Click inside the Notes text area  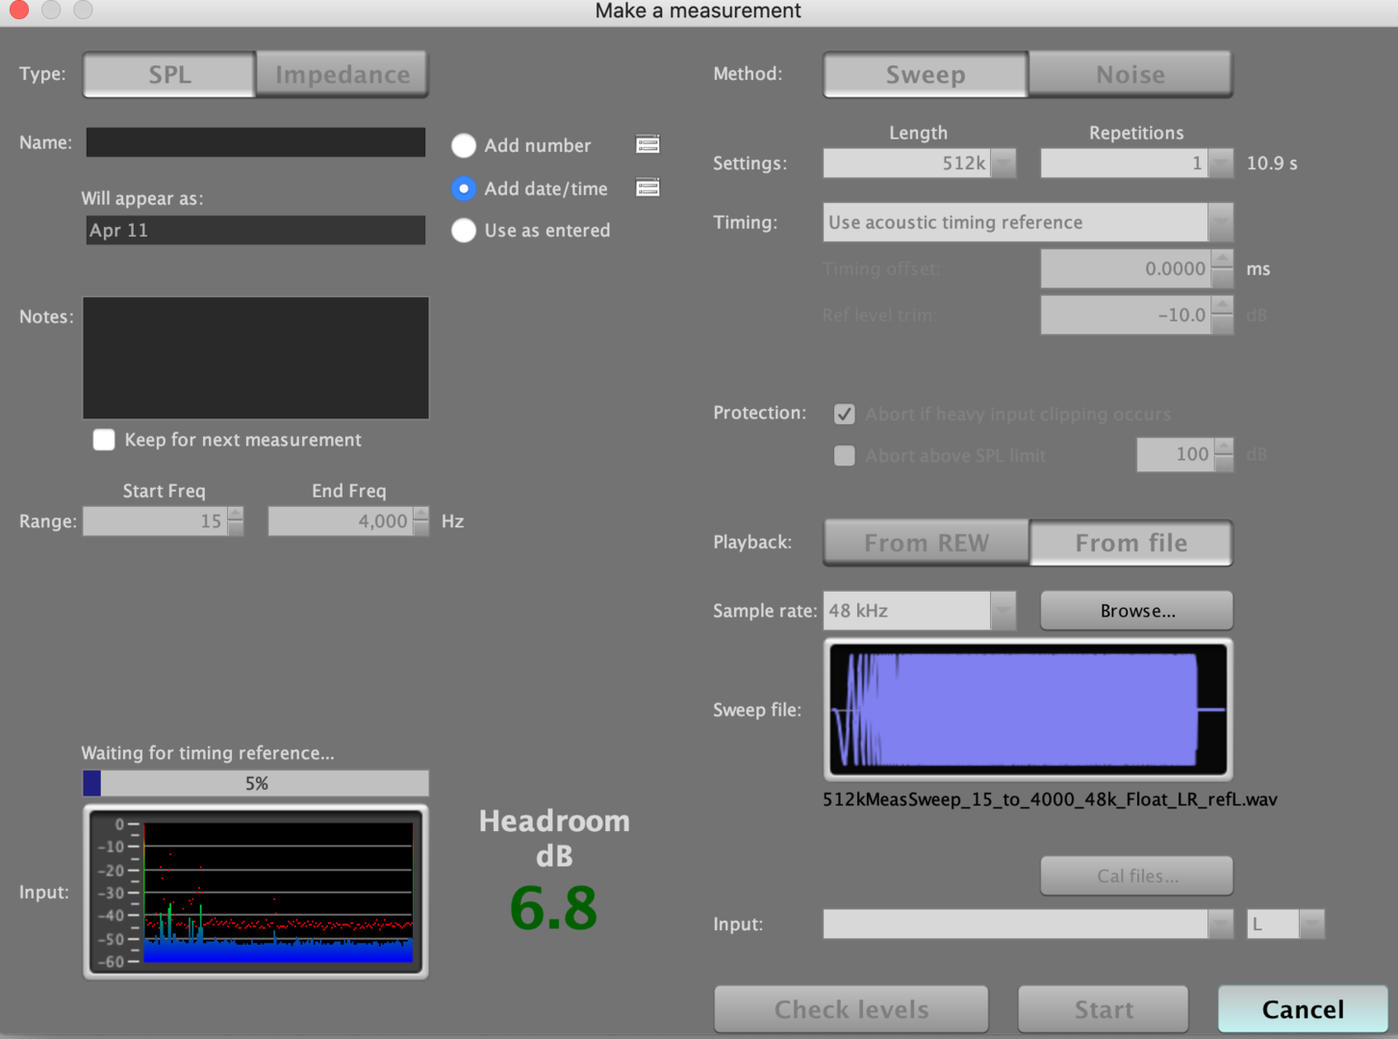point(256,358)
